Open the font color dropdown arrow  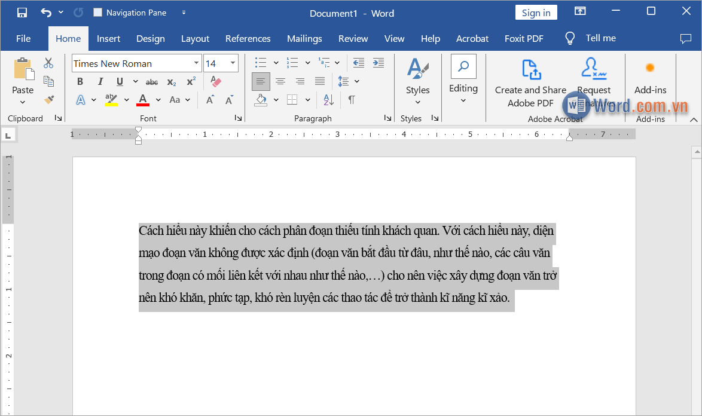(158, 100)
